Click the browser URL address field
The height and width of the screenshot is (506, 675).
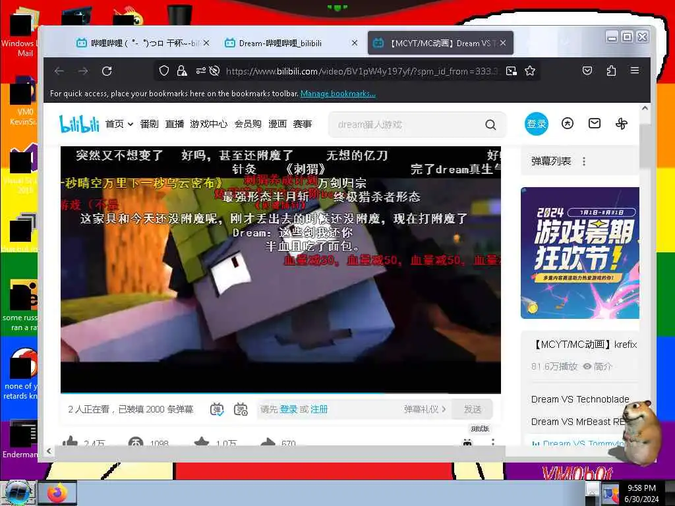362,71
